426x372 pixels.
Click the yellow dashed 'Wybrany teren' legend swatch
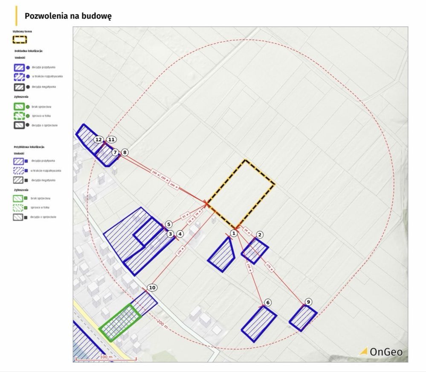click(20, 40)
